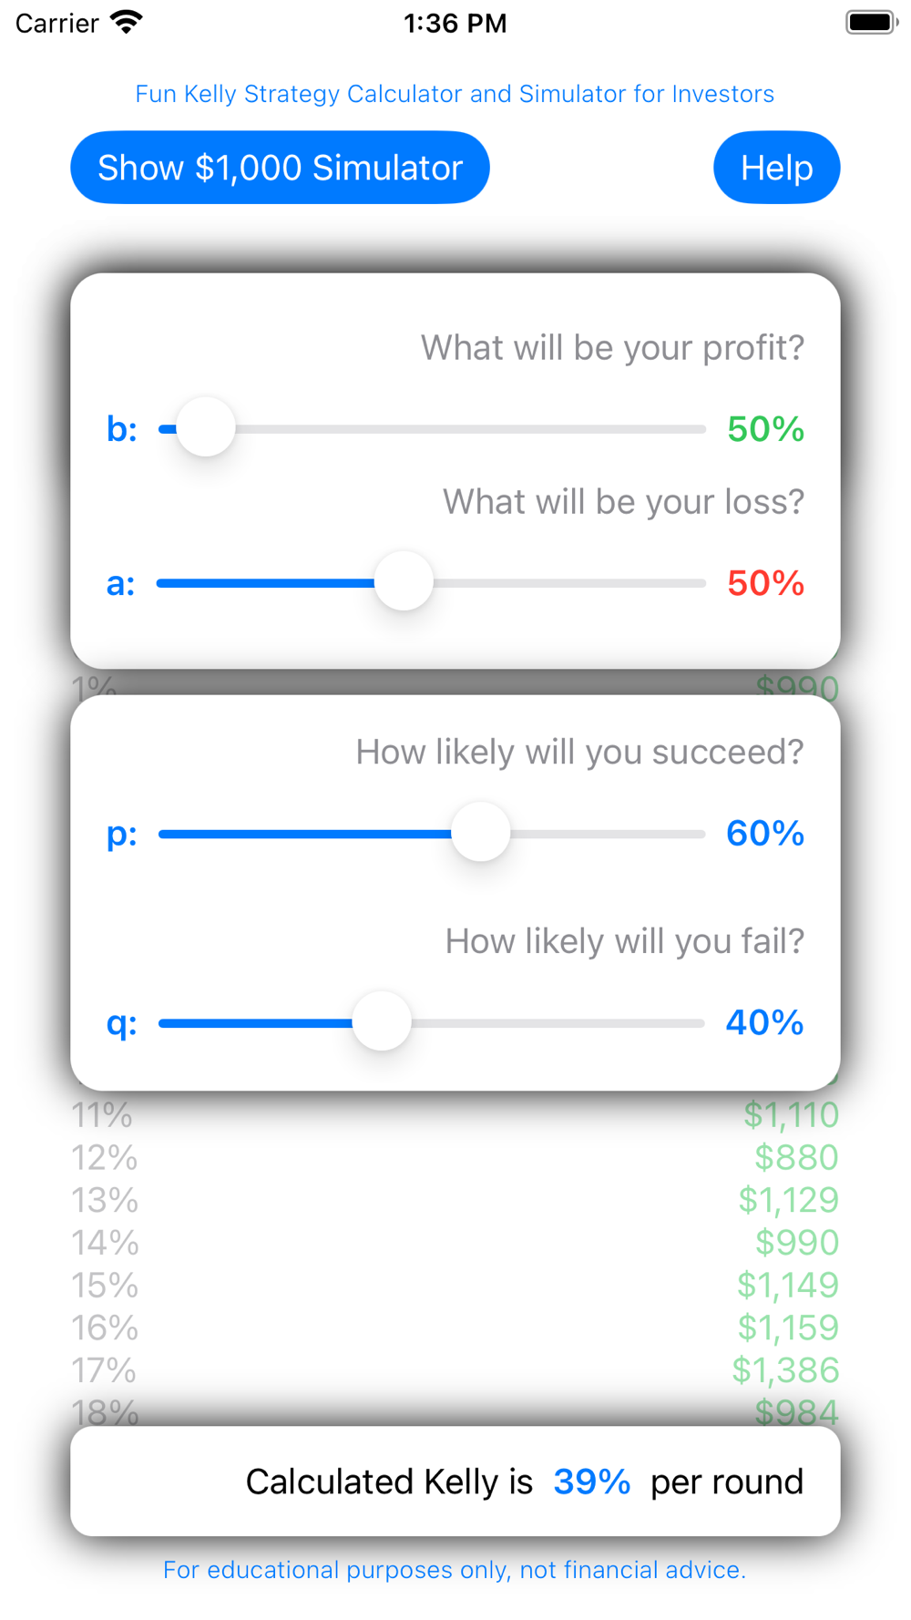Tap the battery icon in the status bar
The height and width of the screenshot is (1620, 911).
tap(871, 22)
